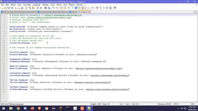Open the Search menu
This screenshot has width=198, height=111.
[x=13, y=5]
